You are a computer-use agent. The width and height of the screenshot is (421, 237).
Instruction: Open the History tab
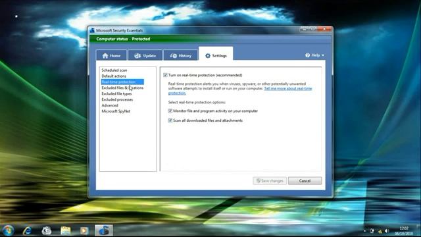[x=181, y=55]
